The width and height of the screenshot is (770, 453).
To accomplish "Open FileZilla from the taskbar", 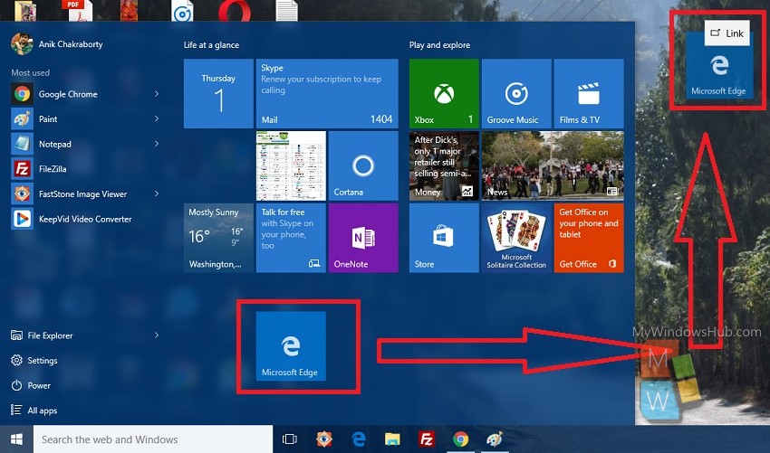I will (427, 439).
